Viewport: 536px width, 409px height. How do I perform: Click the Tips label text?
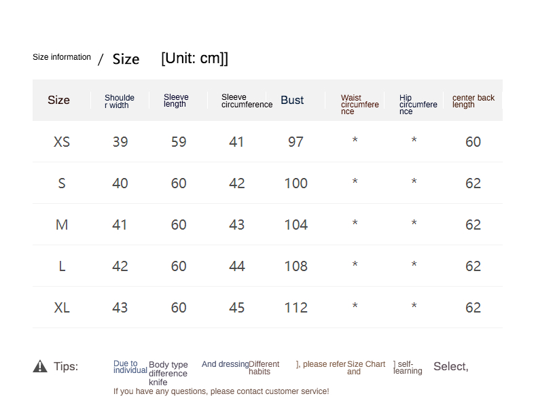click(66, 367)
